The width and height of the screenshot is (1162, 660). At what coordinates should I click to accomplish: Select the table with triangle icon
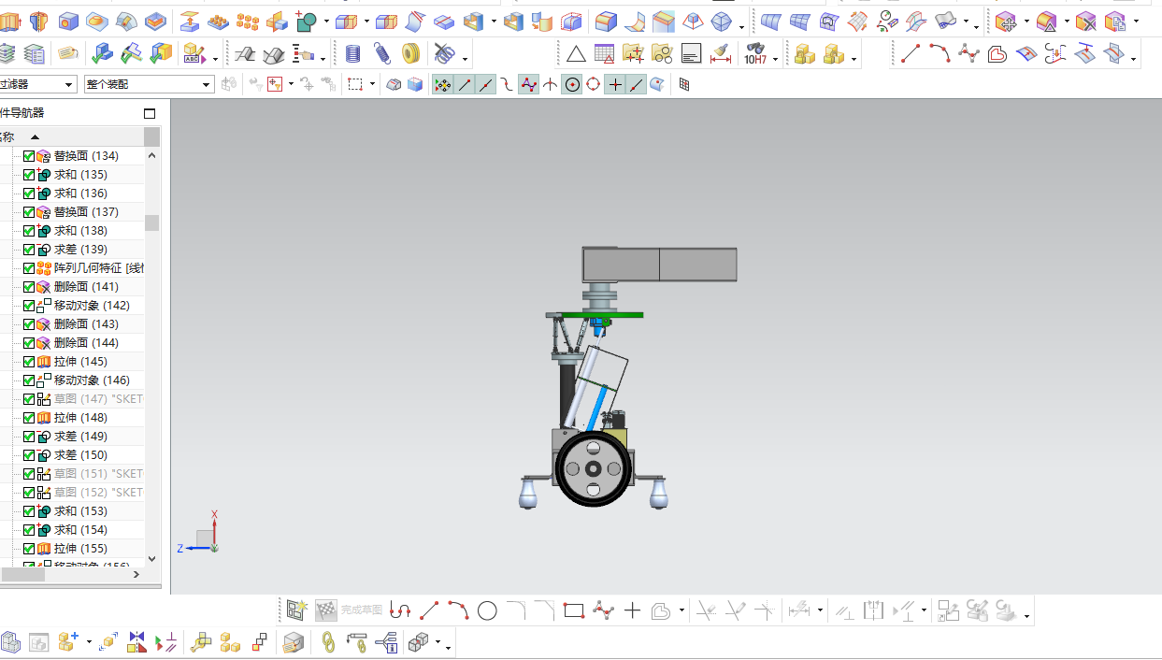tap(605, 54)
